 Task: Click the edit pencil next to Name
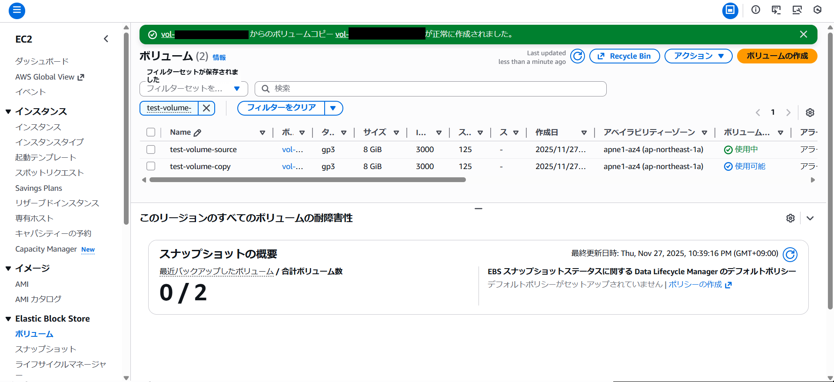(197, 133)
